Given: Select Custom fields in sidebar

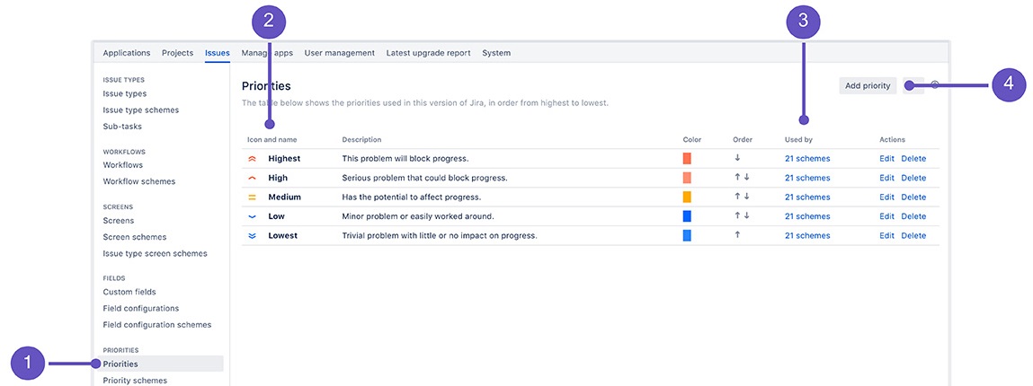Looking at the screenshot, I should pos(129,292).
